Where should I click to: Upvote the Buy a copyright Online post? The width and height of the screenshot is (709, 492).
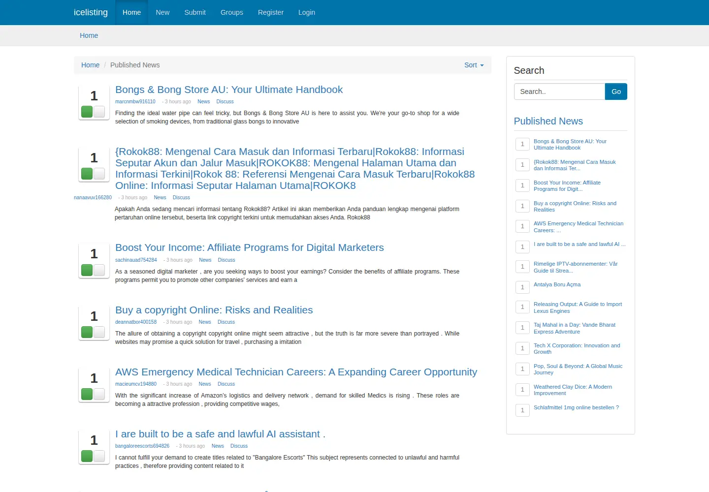click(x=87, y=332)
